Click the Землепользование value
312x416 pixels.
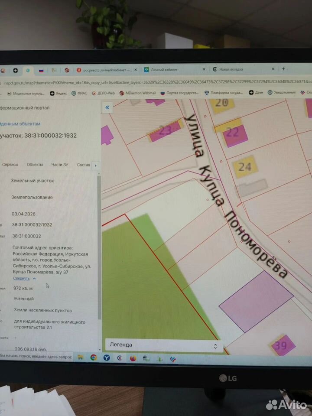tap(32, 198)
